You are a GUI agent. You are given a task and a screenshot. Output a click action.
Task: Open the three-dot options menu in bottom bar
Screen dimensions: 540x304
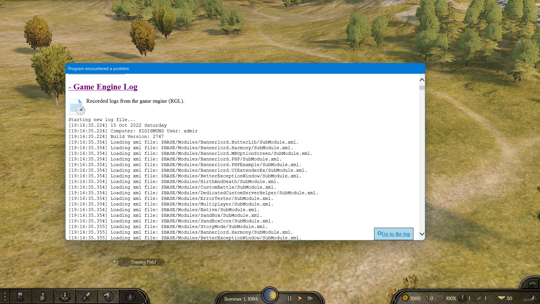point(5,297)
